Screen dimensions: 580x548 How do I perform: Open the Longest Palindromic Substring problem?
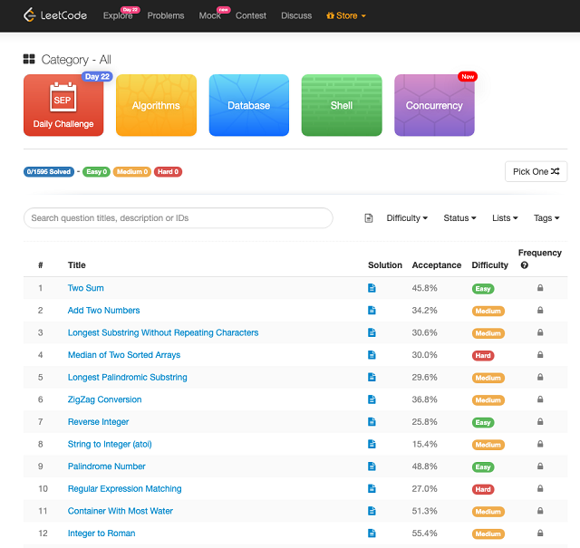pos(127,377)
